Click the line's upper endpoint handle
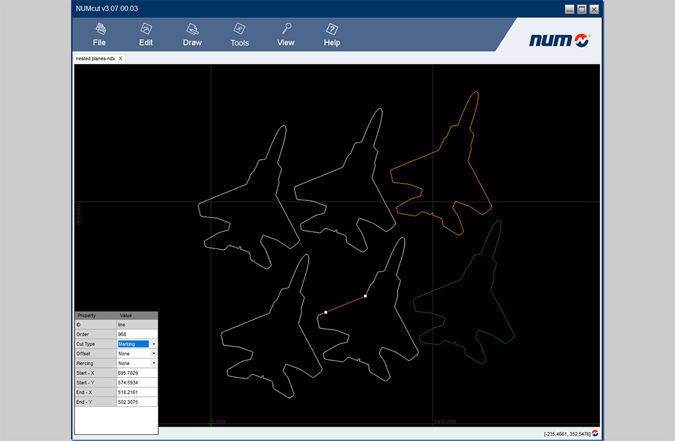The width and height of the screenshot is (675, 441). point(365,296)
